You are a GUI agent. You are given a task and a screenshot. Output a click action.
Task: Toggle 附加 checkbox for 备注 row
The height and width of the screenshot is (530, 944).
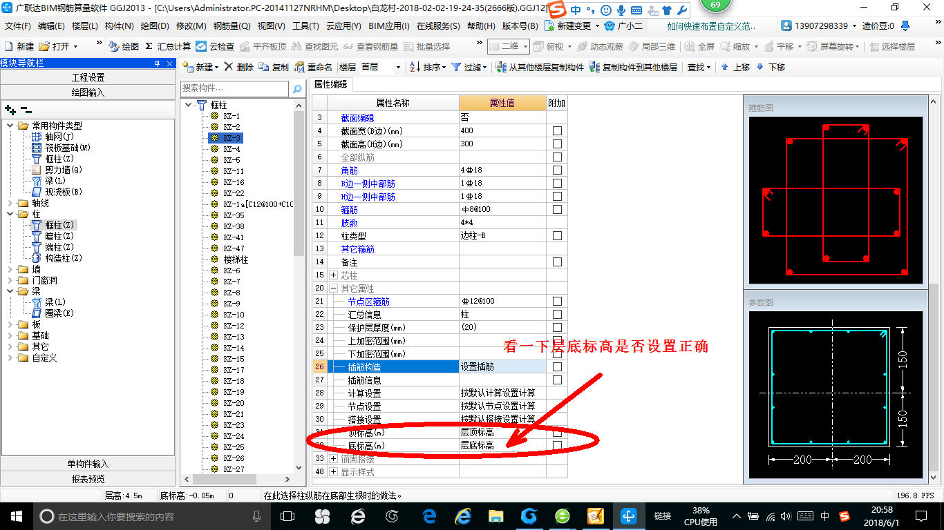tap(557, 262)
